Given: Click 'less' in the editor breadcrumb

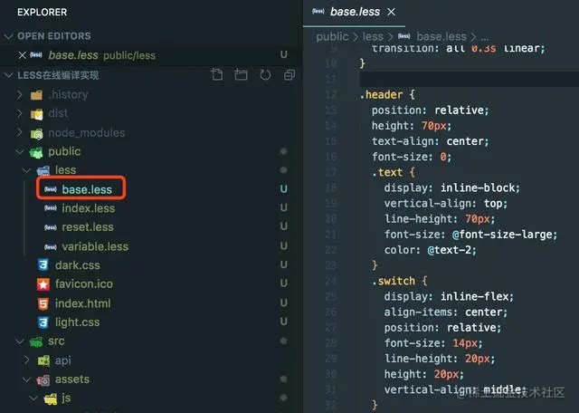Looking at the screenshot, I should point(373,36).
